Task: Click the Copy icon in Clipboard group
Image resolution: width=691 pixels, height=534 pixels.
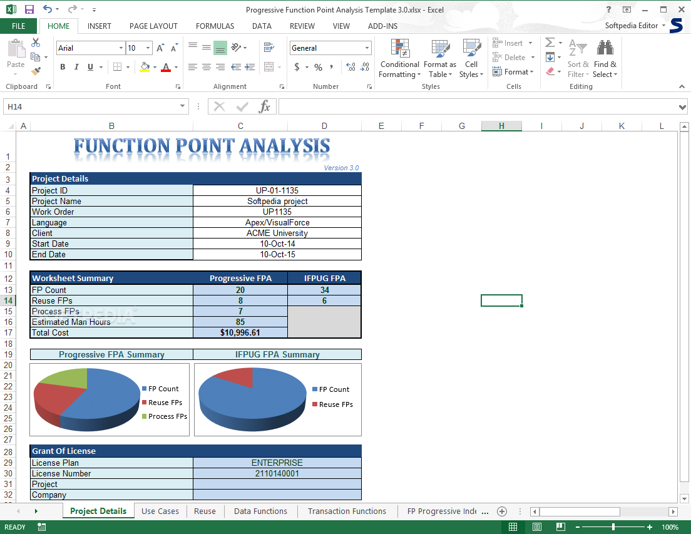Action: pos(35,56)
